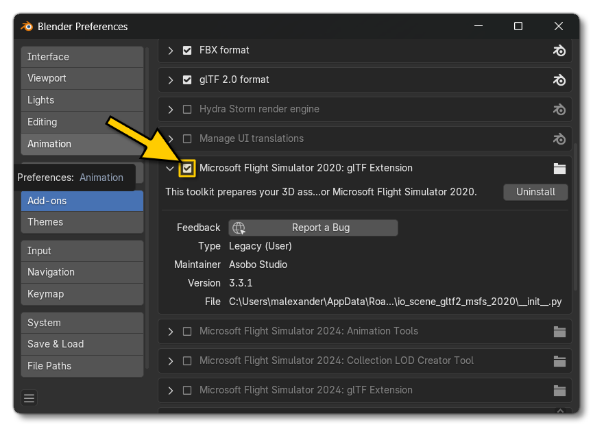
Task: Expand the FBX format add-on details
Action: pos(170,50)
